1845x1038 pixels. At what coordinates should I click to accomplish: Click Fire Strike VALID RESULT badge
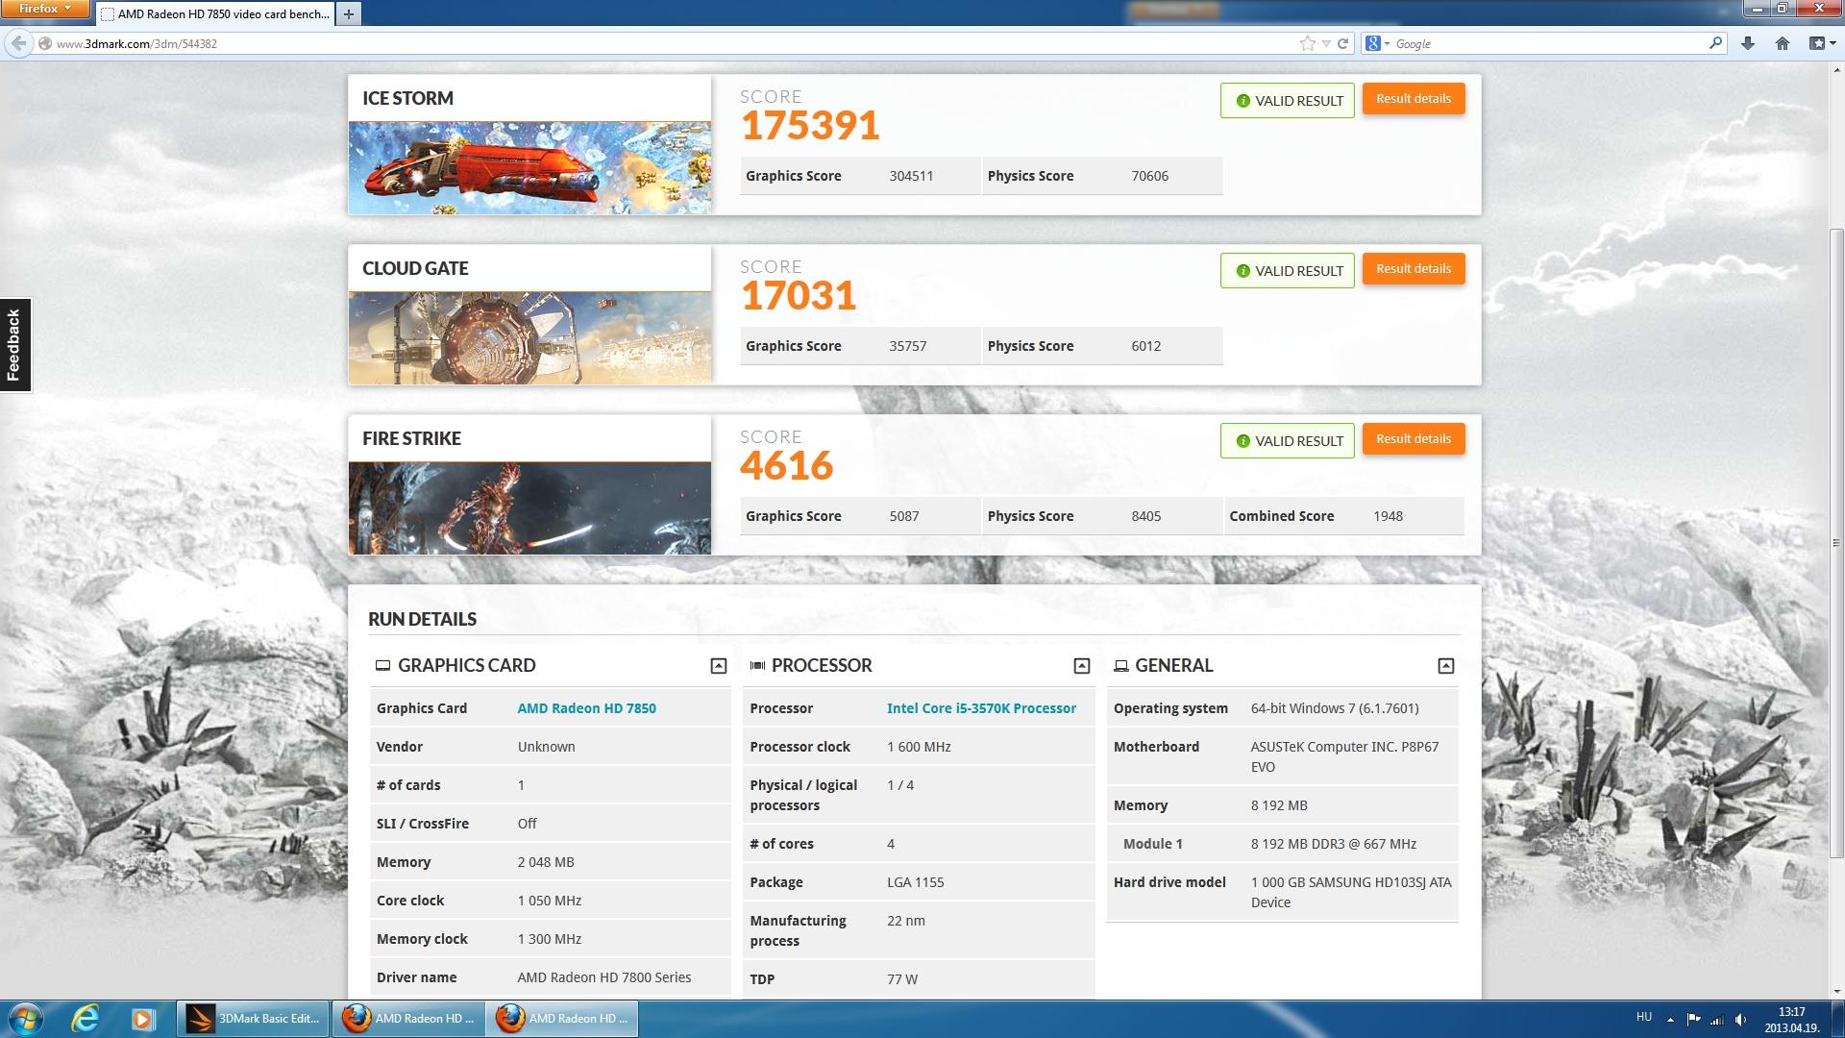pyautogui.click(x=1288, y=441)
